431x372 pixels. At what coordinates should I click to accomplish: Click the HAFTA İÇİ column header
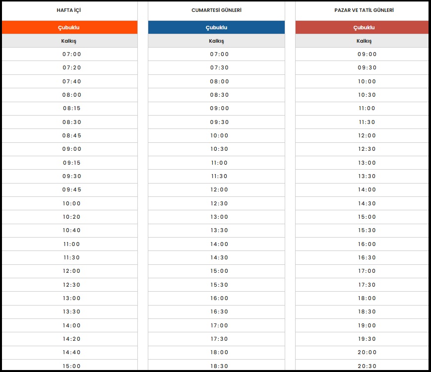pyautogui.click(x=69, y=10)
